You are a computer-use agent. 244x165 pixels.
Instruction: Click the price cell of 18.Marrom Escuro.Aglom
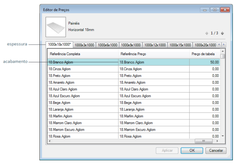[205, 130]
